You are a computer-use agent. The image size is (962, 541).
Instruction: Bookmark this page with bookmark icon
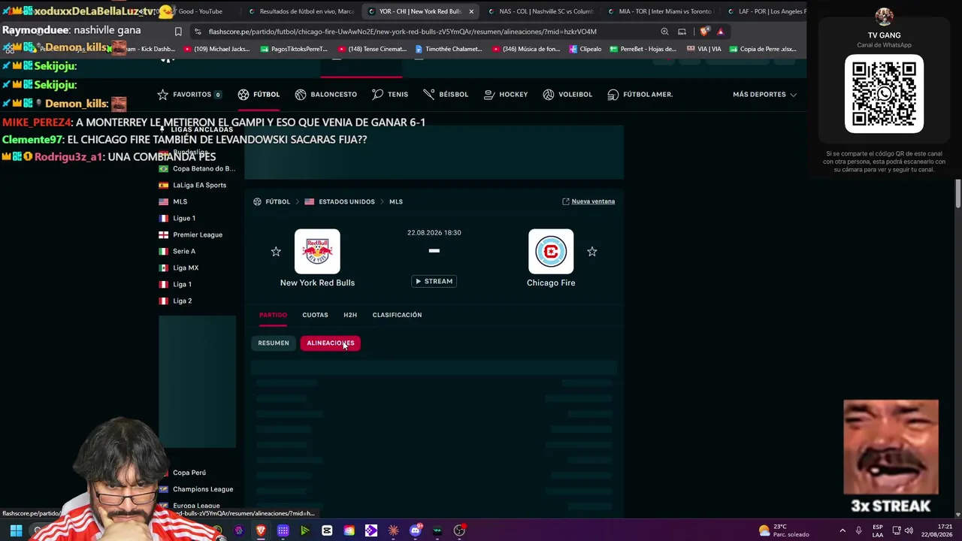pyautogui.click(x=178, y=32)
